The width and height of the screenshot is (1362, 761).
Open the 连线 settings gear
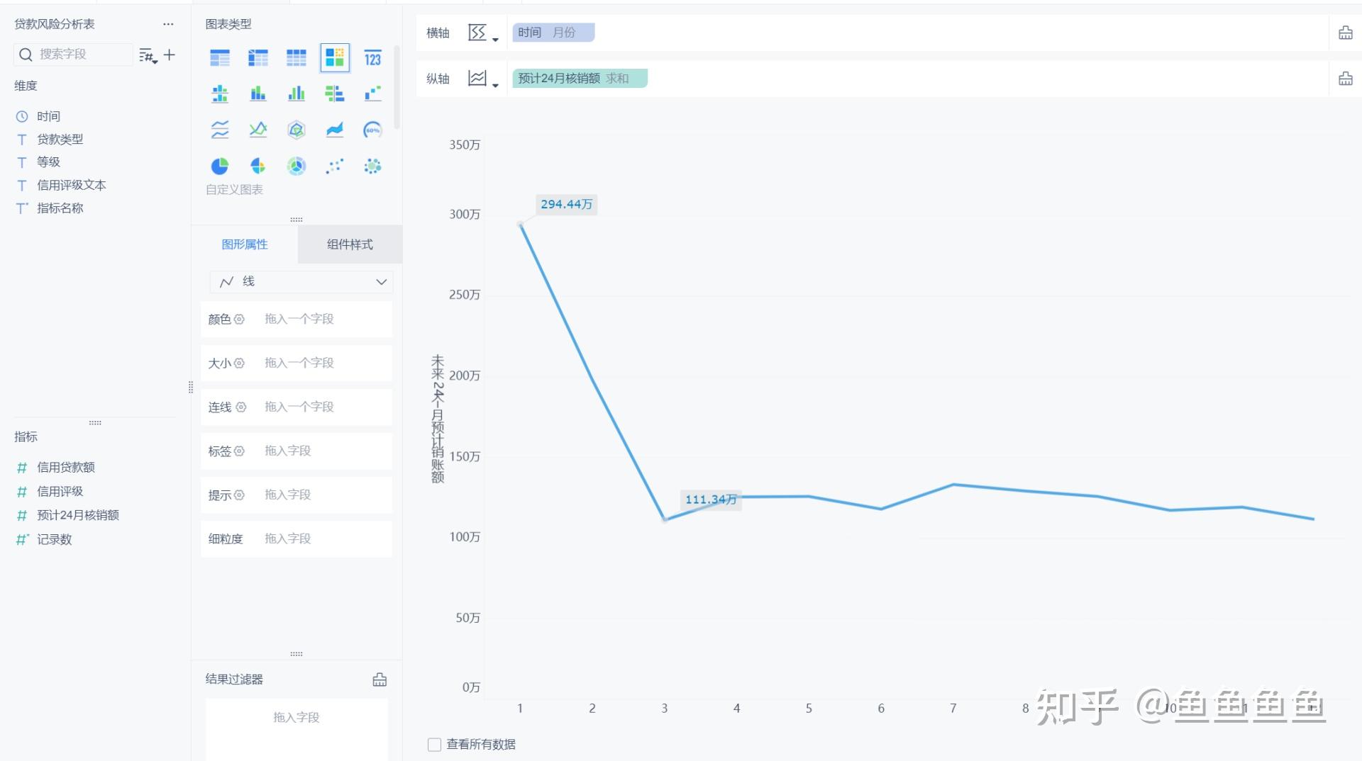241,407
